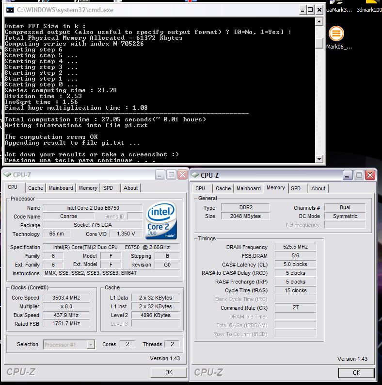Viewport: 382px width, 385px height.
Task: Click the CAS# Latency value 5.0 clocks
Action: pyautogui.click(x=295, y=264)
